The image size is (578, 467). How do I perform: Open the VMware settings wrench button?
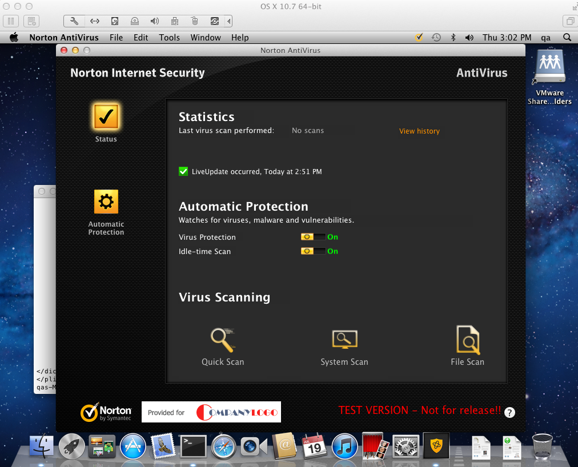pyautogui.click(x=74, y=22)
